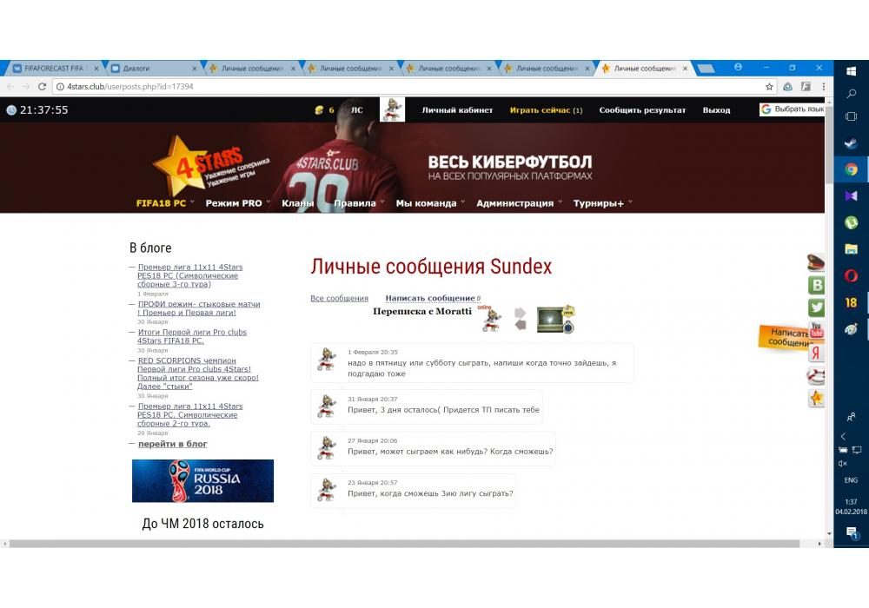The height and width of the screenshot is (608, 869).
Task: Click the gold coins icon in header
Action: [319, 110]
